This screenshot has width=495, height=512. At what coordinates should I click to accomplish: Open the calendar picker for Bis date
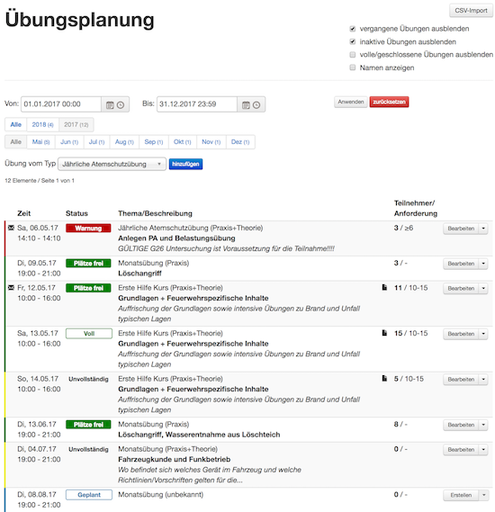246,104
